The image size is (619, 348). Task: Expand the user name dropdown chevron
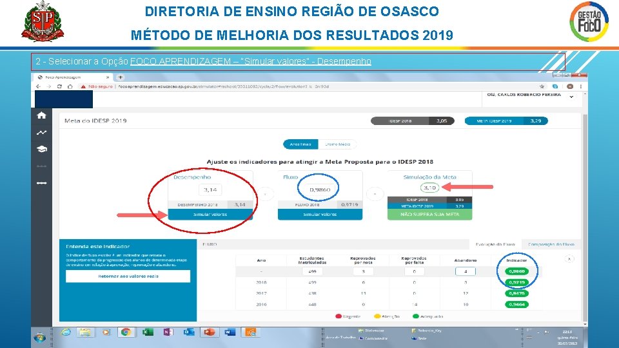pyautogui.click(x=571, y=97)
